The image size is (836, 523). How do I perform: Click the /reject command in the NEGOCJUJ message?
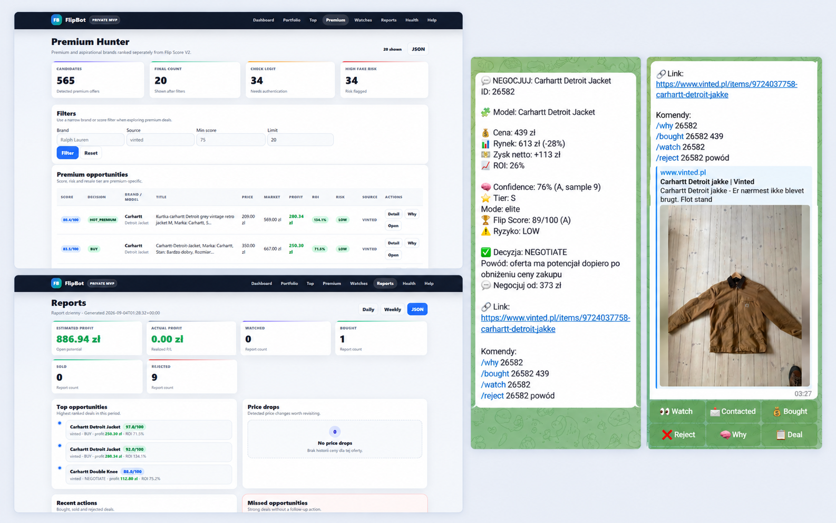492,396
